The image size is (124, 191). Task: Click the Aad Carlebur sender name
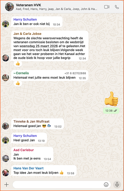tap(24, 150)
